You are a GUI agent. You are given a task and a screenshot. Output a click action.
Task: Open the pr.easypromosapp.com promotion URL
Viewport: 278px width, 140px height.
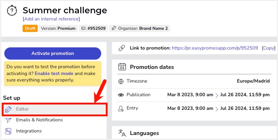point(215,48)
